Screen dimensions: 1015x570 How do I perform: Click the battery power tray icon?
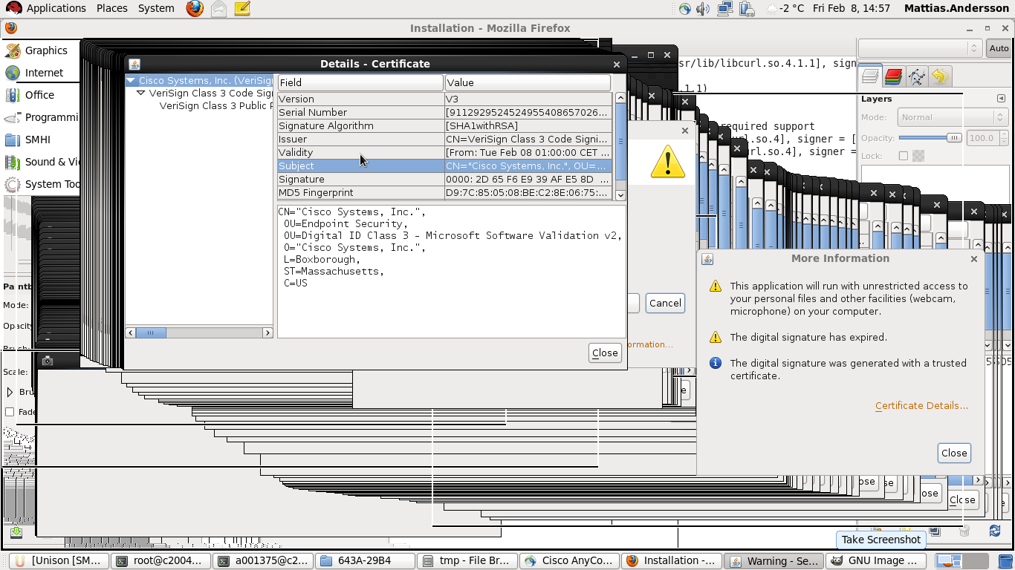coord(748,9)
